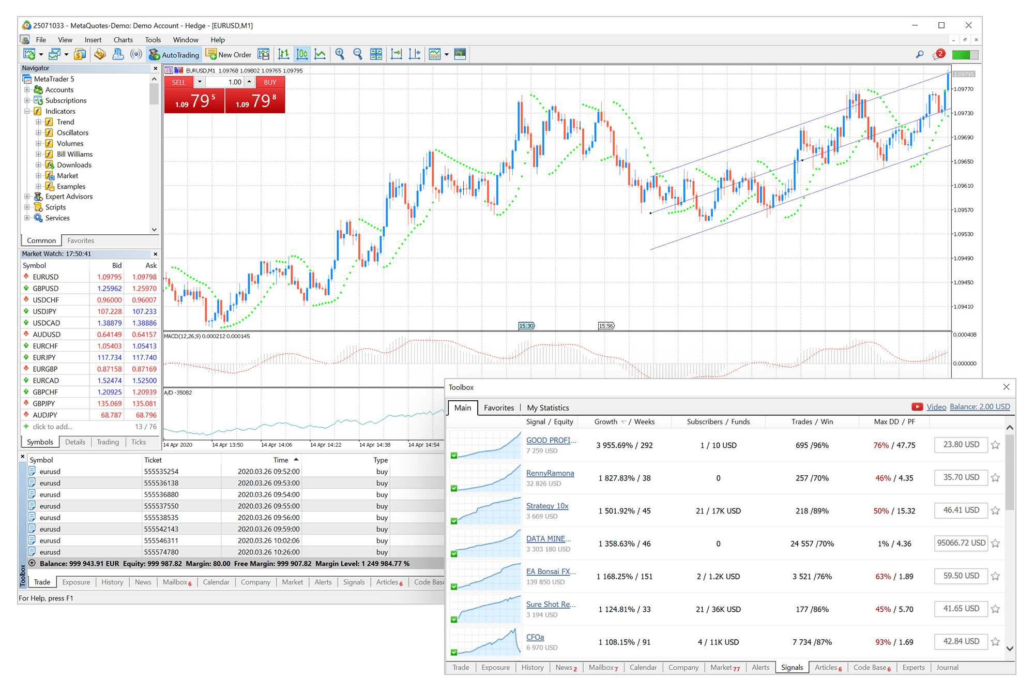The width and height of the screenshot is (1034, 693).
Task: Open the Strategy Tester cloud icon
Action: [118, 54]
